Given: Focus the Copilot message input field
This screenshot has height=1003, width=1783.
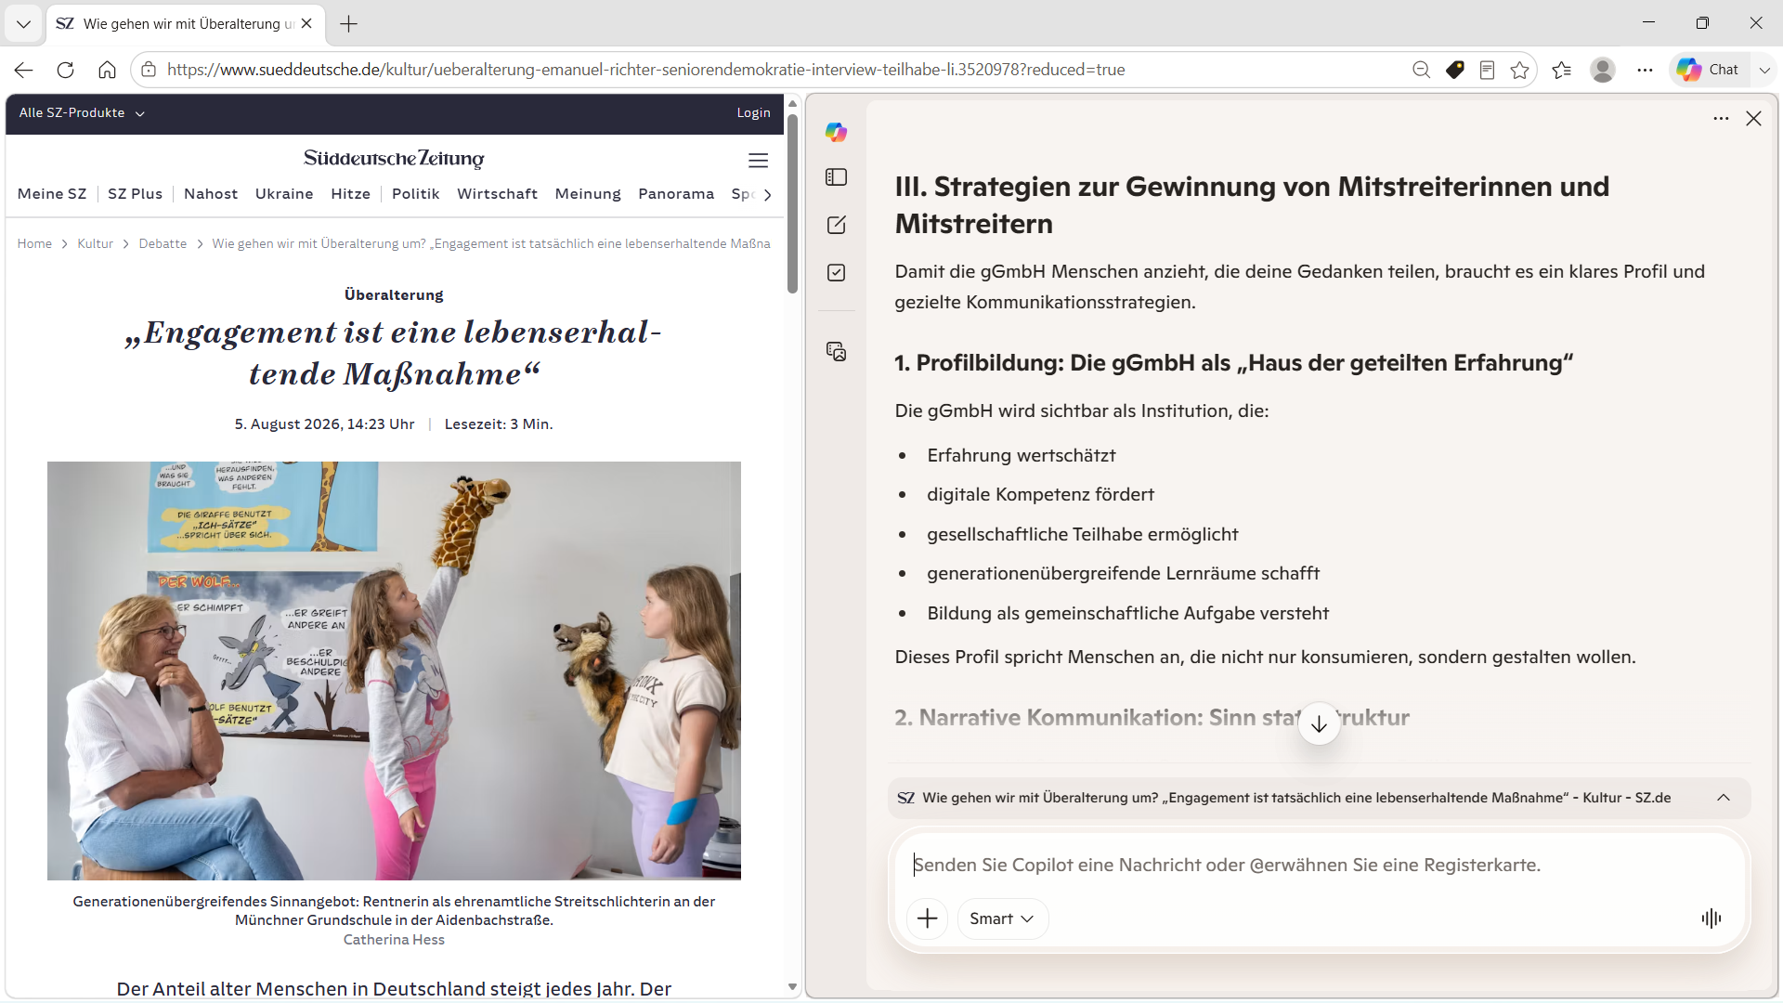Looking at the screenshot, I should point(1319,866).
